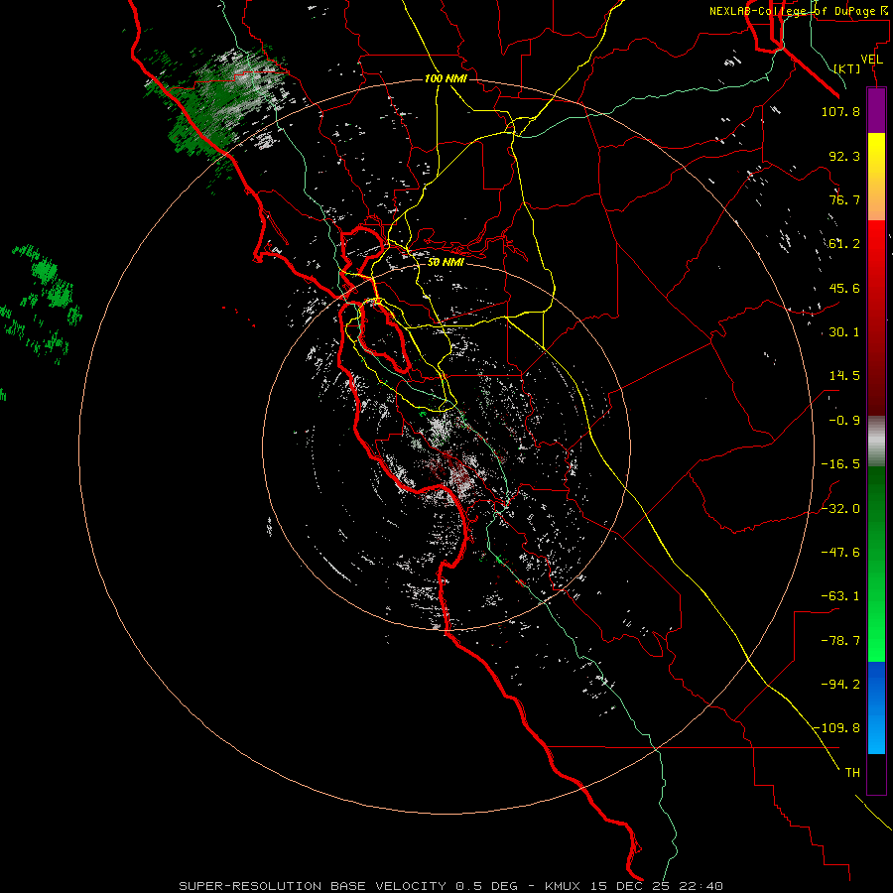
Task: Click the 100 NMI range ring label
Action: click(x=446, y=78)
